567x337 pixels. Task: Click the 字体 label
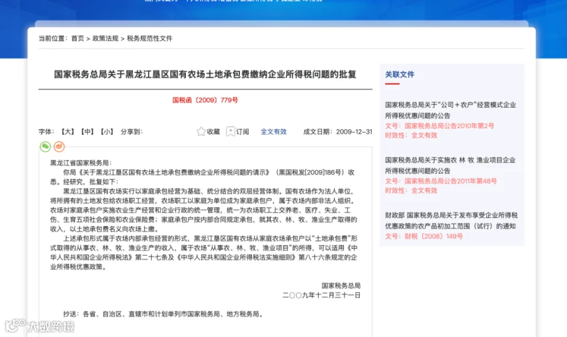click(x=46, y=132)
